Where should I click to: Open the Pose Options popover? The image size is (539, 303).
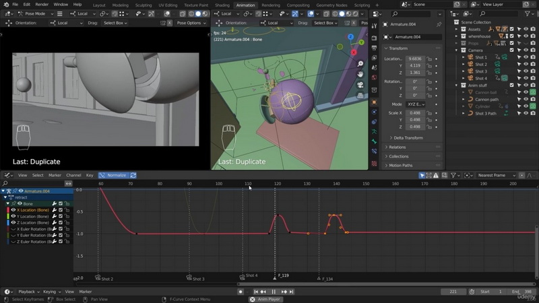[x=191, y=23]
